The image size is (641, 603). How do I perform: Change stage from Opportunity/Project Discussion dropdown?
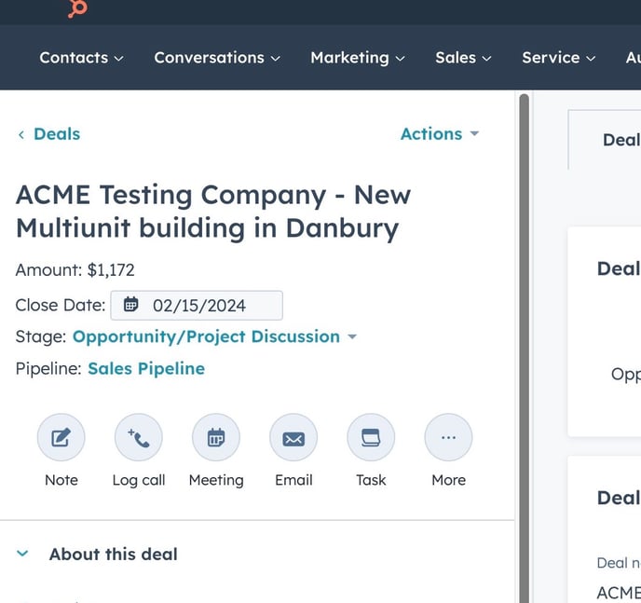(214, 336)
